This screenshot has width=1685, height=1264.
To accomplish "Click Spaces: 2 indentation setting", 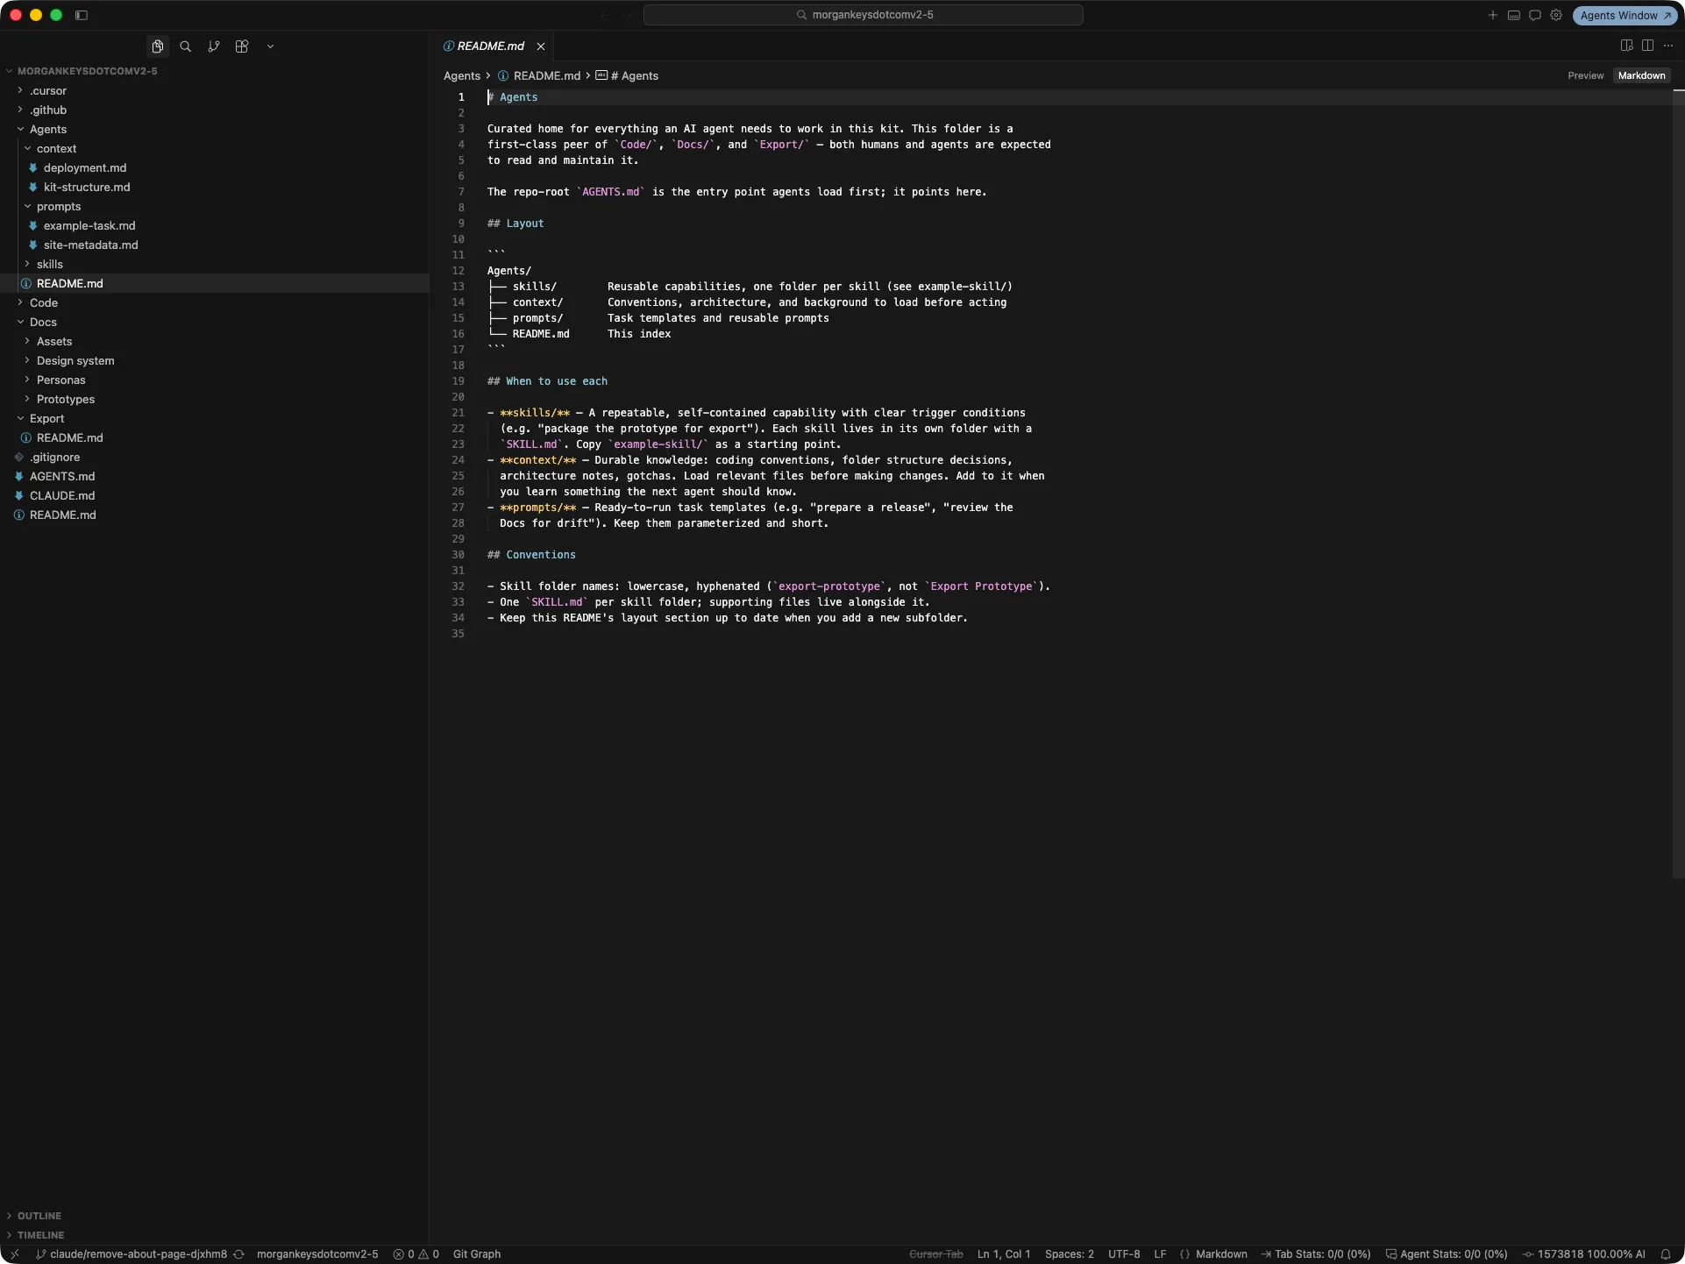I will click(x=1069, y=1254).
